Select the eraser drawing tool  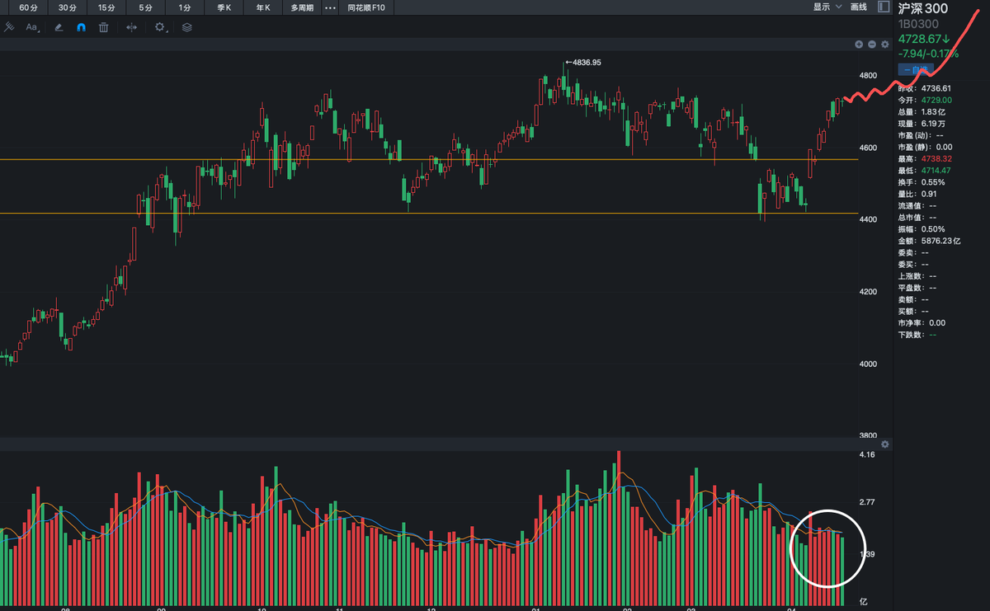pos(58,27)
